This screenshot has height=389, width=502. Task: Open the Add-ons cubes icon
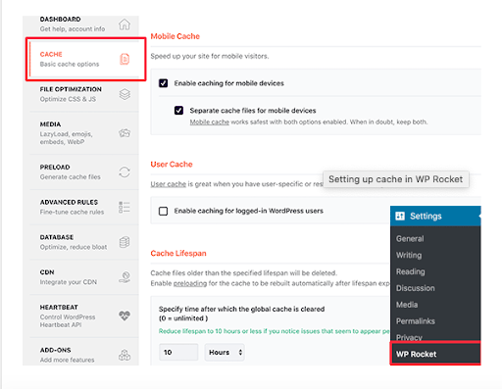tap(125, 355)
